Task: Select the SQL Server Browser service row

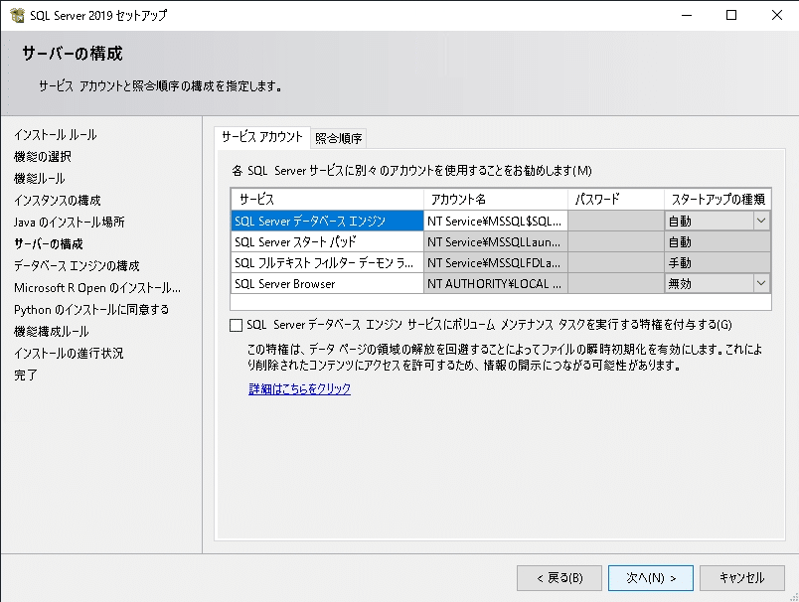Action: click(x=327, y=284)
